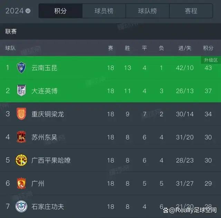Tap the 广州 team crest icon
Image resolution: width=221 pixels, height=218 pixels.
(21, 183)
